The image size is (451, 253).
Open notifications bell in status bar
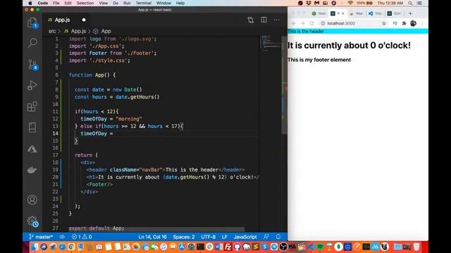coord(278,237)
